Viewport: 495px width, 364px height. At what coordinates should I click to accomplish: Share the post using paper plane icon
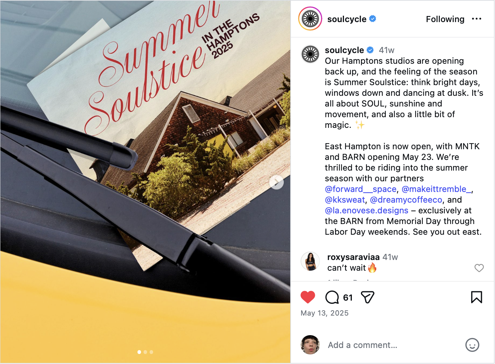[368, 297]
